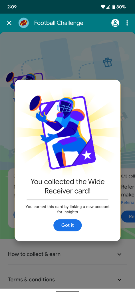Tap the partially hidden blue Refer button
This screenshot has height=294, width=135.
tap(128, 216)
